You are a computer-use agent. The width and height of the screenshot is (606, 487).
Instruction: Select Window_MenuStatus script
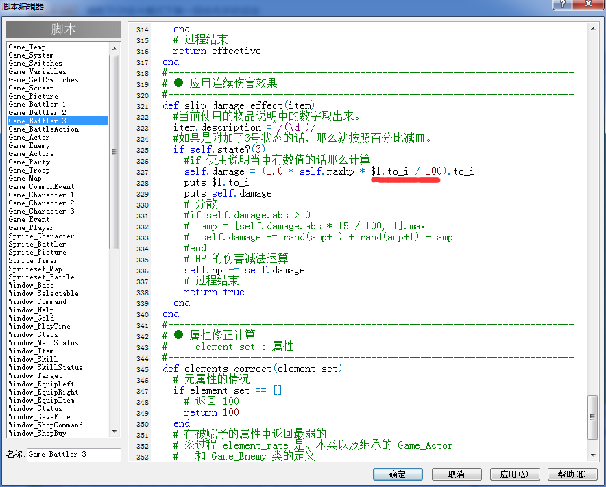43,342
